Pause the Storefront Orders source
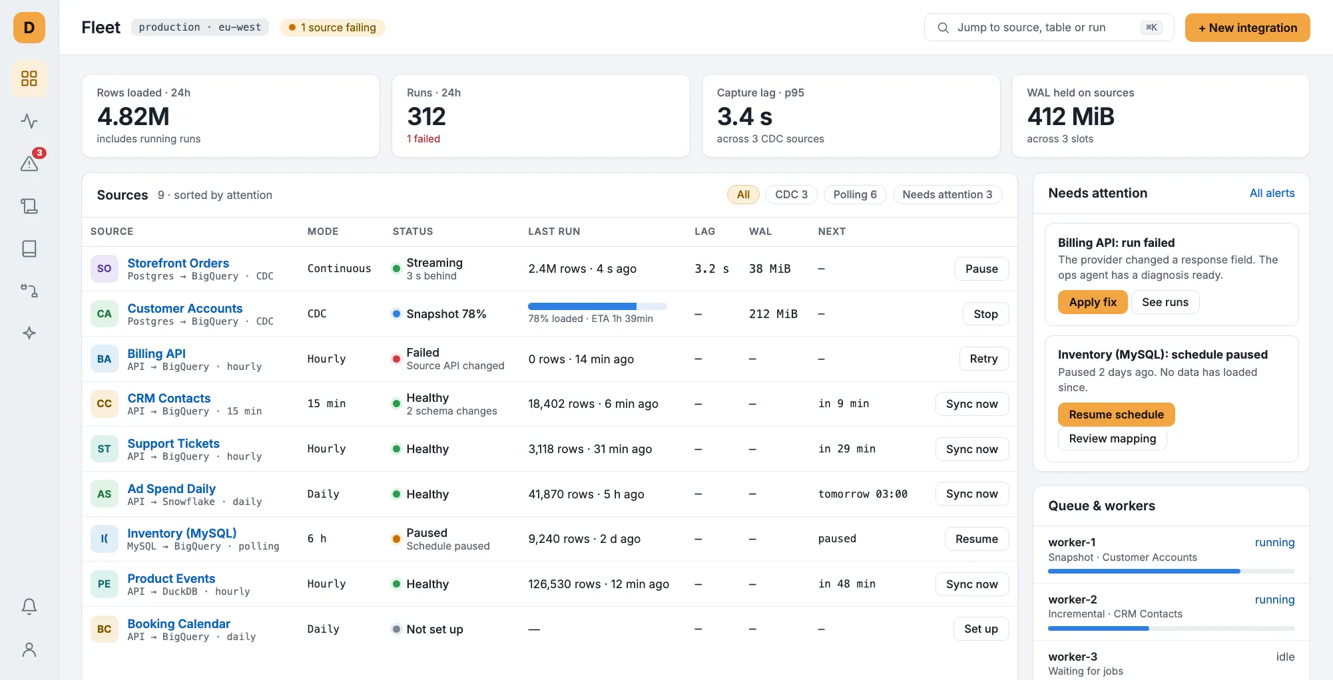1333x680 pixels. click(x=981, y=269)
